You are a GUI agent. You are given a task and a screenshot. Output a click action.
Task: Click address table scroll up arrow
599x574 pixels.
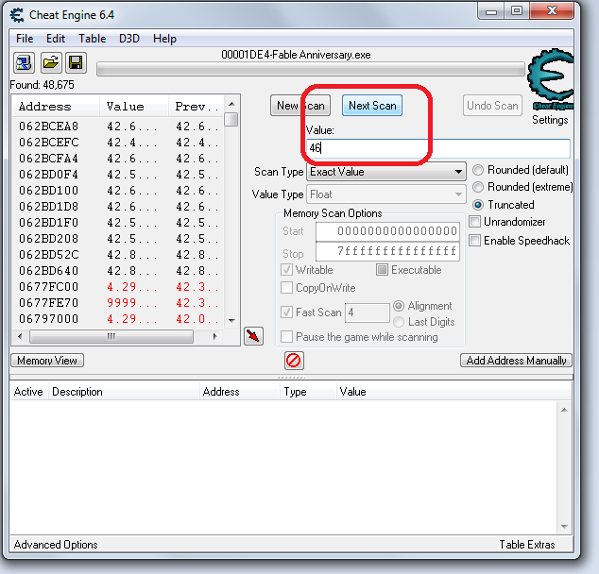click(564, 410)
